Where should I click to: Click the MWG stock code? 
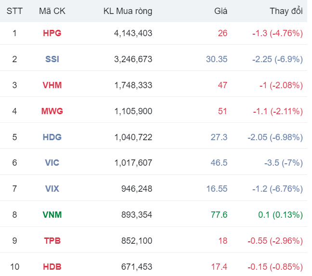[52, 111]
